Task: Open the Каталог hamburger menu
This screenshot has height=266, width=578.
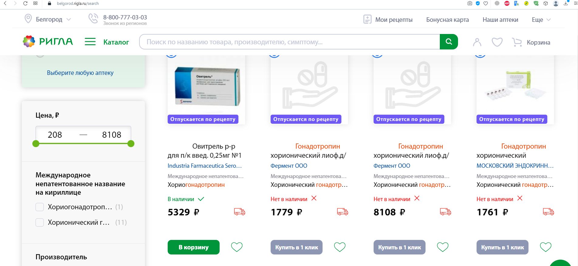Action: click(x=90, y=42)
